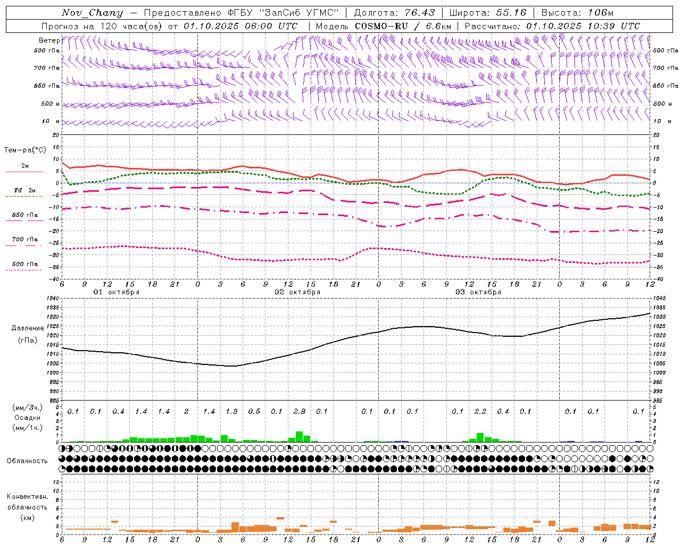Click the 0.5 precipitation value
The height and width of the screenshot is (544, 681).
(x=254, y=411)
